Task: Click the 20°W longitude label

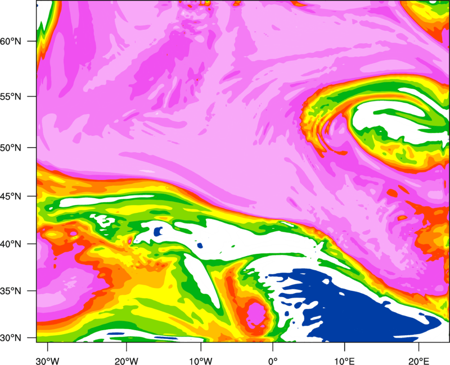Action: [126, 361]
